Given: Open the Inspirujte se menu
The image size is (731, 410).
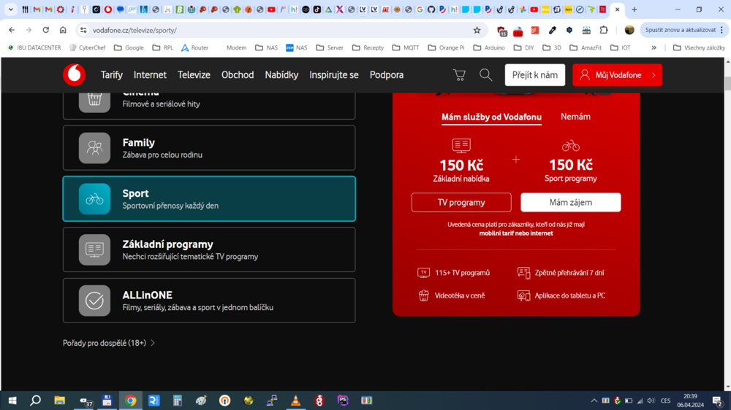Looking at the screenshot, I should [x=334, y=75].
